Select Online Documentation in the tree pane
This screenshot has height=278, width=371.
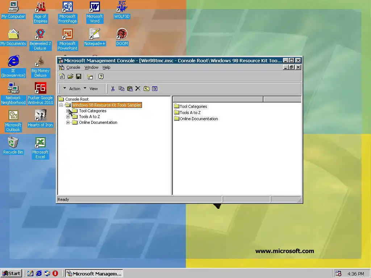point(98,122)
